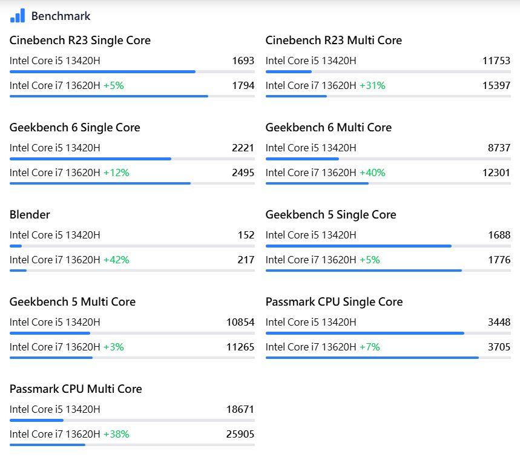Viewport: 520px width, 460px height.
Task: Select the Passmark CPU Single Core heading
Action: (x=334, y=302)
